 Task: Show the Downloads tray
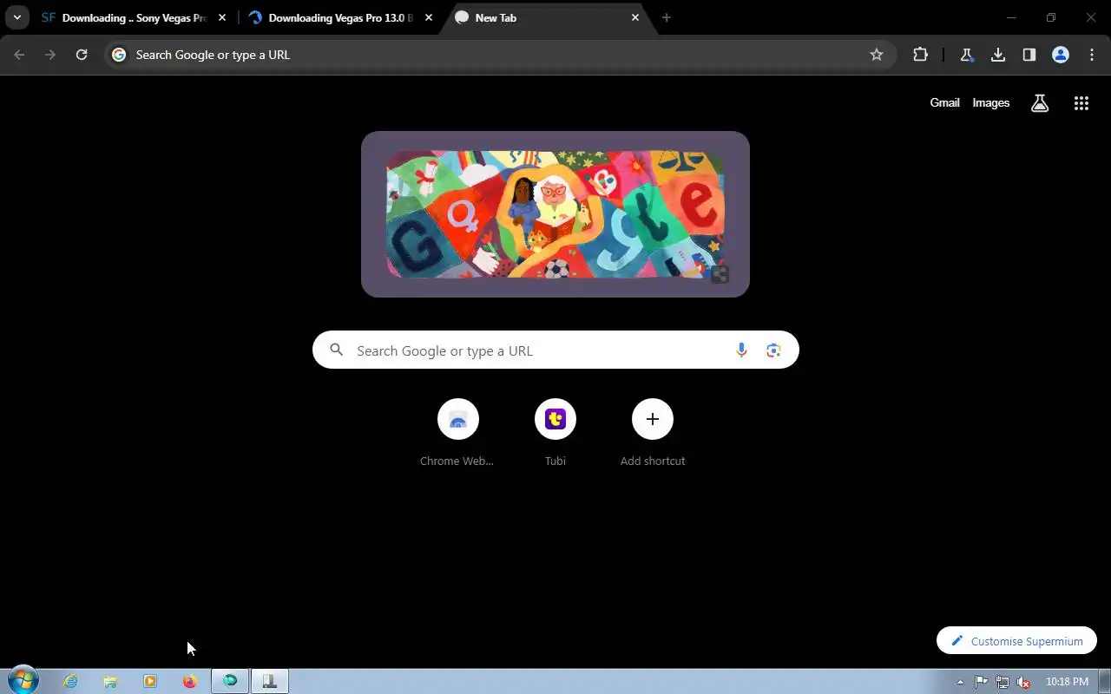pyautogui.click(x=998, y=55)
